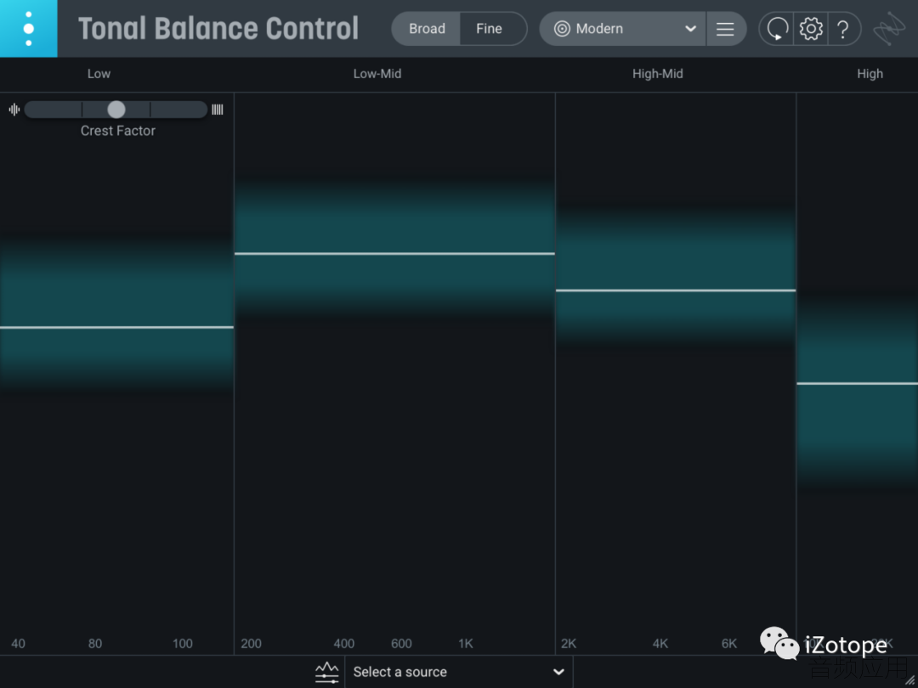Click the 1K frequency label
Image resolution: width=918 pixels, height=688 pixels.
[466, 644]
